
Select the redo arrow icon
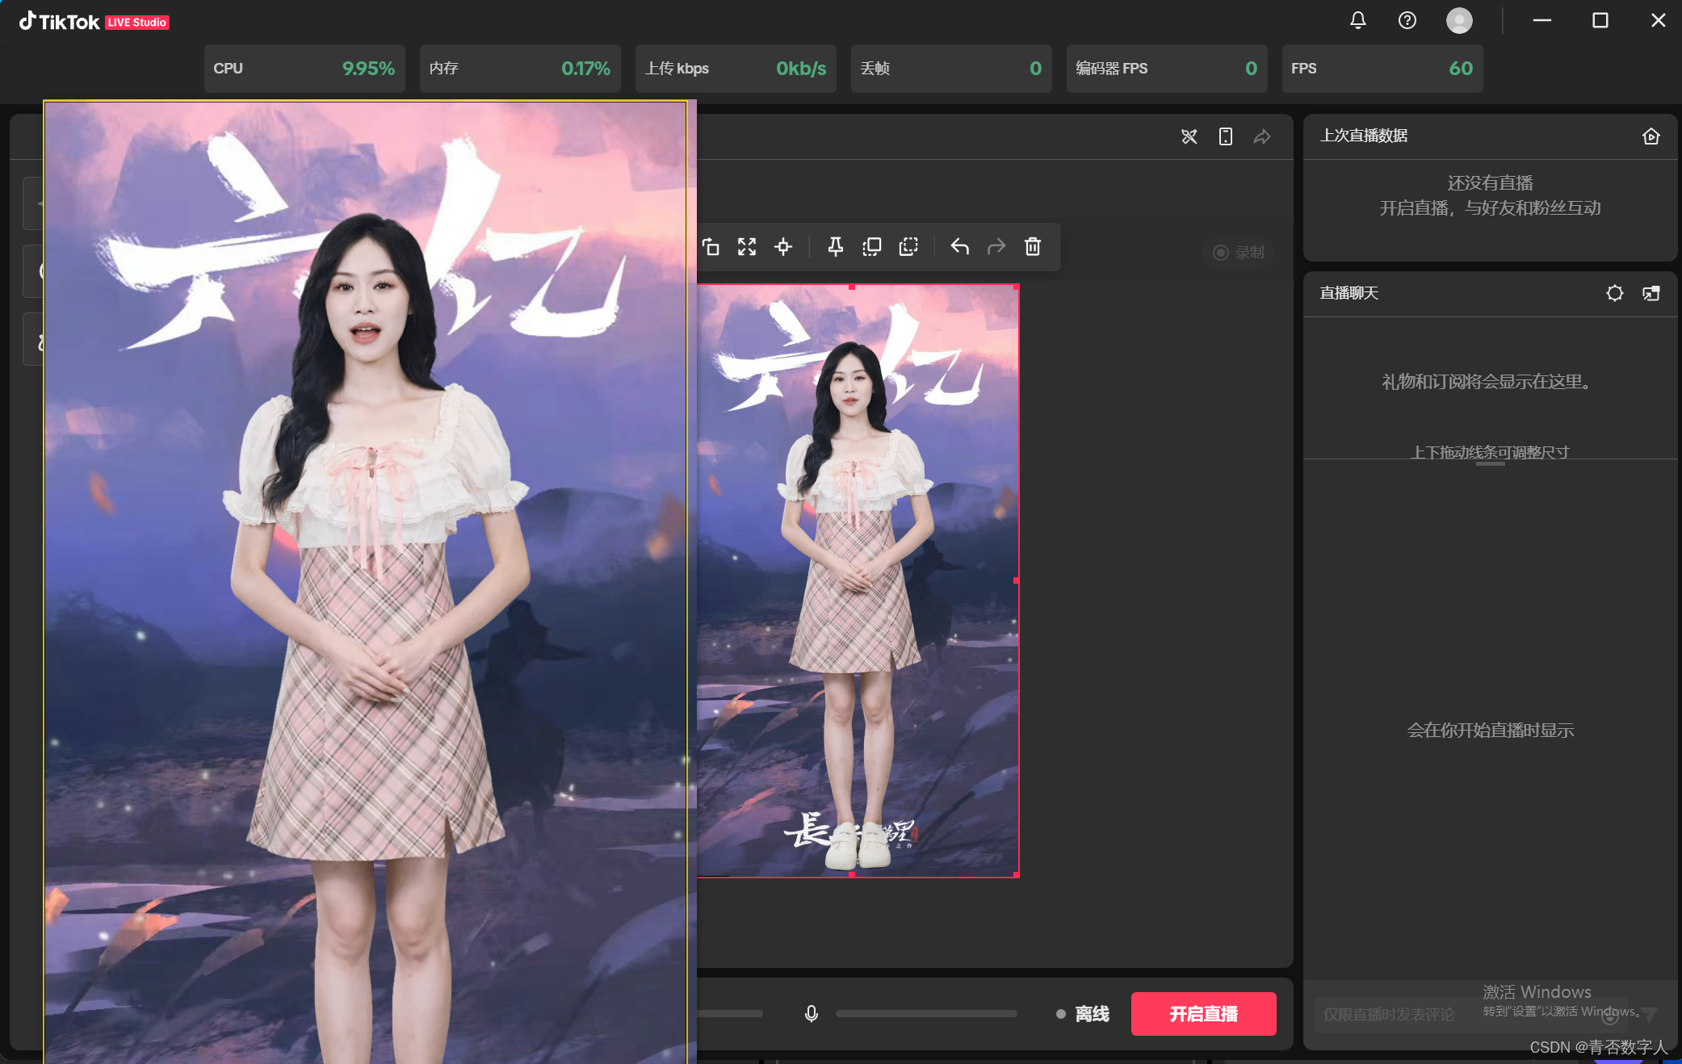[994, 246]
